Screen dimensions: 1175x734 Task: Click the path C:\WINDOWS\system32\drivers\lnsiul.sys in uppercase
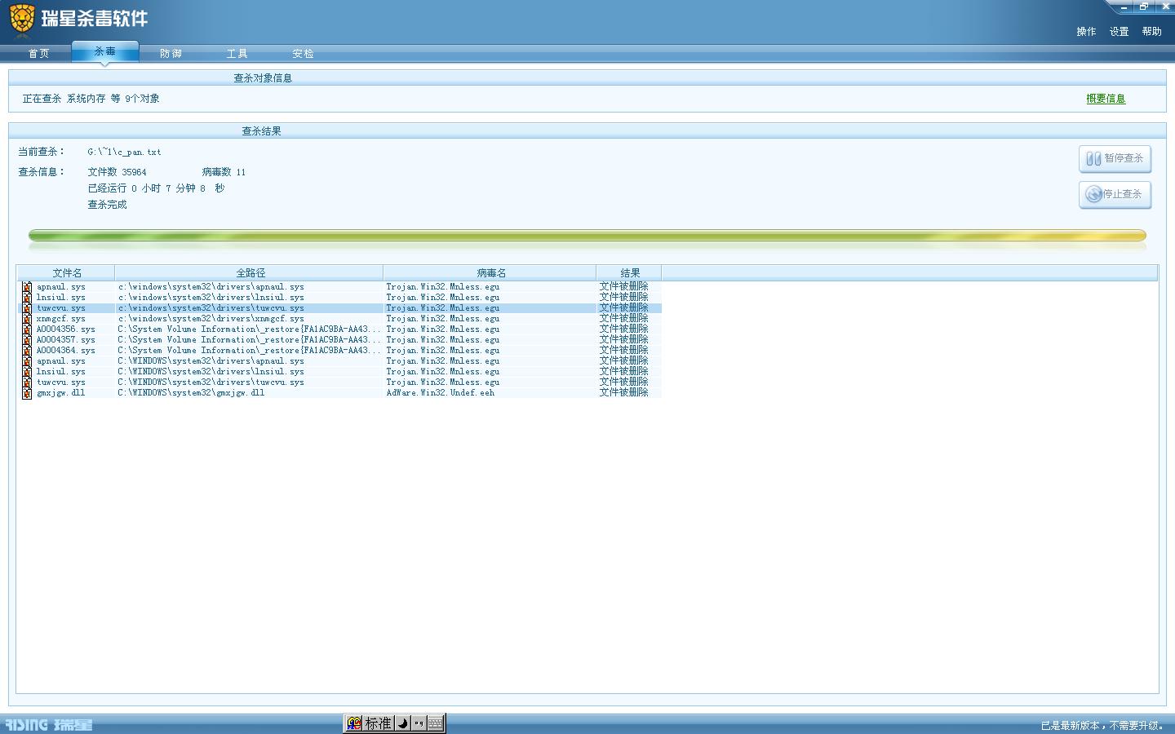click(211, 372)
